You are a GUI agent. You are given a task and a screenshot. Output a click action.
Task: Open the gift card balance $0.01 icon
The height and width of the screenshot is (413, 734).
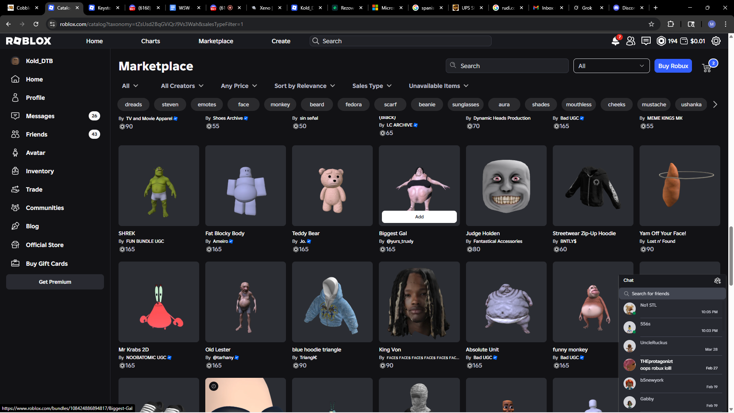[x=684, y=41]
